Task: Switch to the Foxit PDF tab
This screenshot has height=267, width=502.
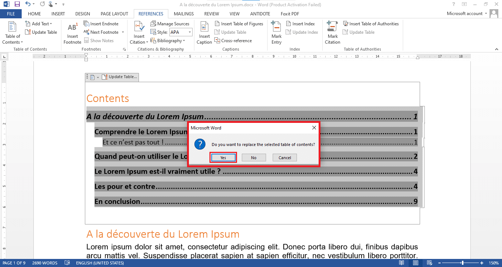Action: click(290, 14)
